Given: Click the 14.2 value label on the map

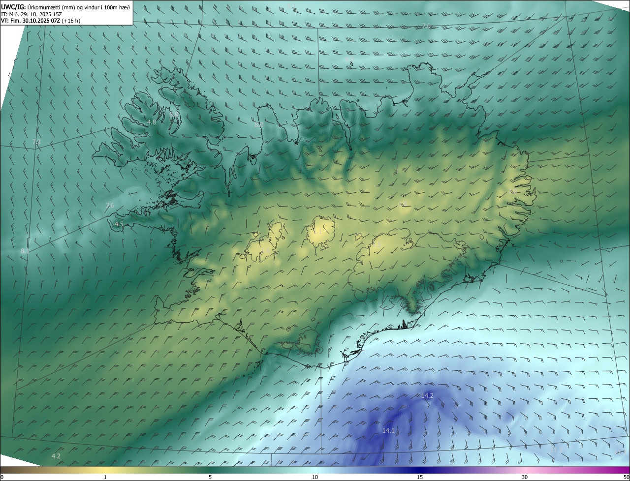Looking at the screenshot, I should click(428, 396).
